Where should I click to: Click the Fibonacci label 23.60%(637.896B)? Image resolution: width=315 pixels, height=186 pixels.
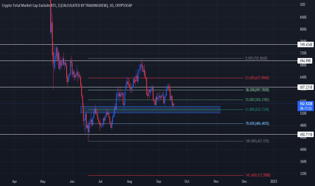[x=257, y=78]
